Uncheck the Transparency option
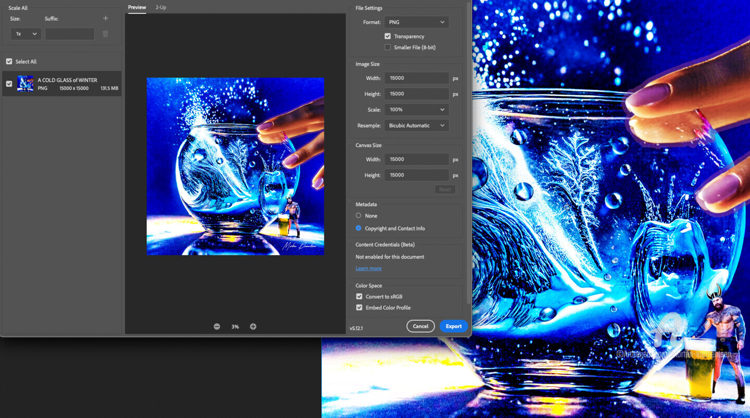This screenshot has width=750, height=418. pos(387,36)
